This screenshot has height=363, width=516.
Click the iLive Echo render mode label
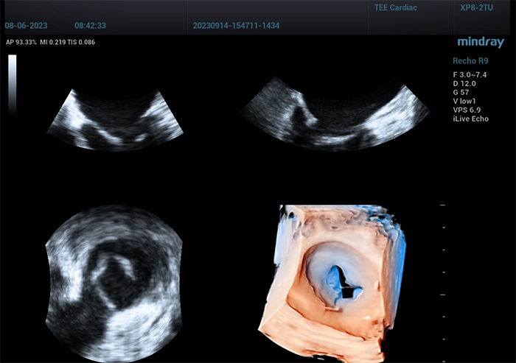470,119
